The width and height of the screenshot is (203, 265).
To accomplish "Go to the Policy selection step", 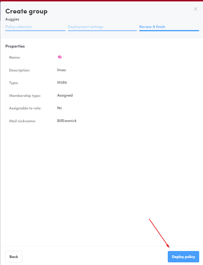I will click(x=18, y=27).
